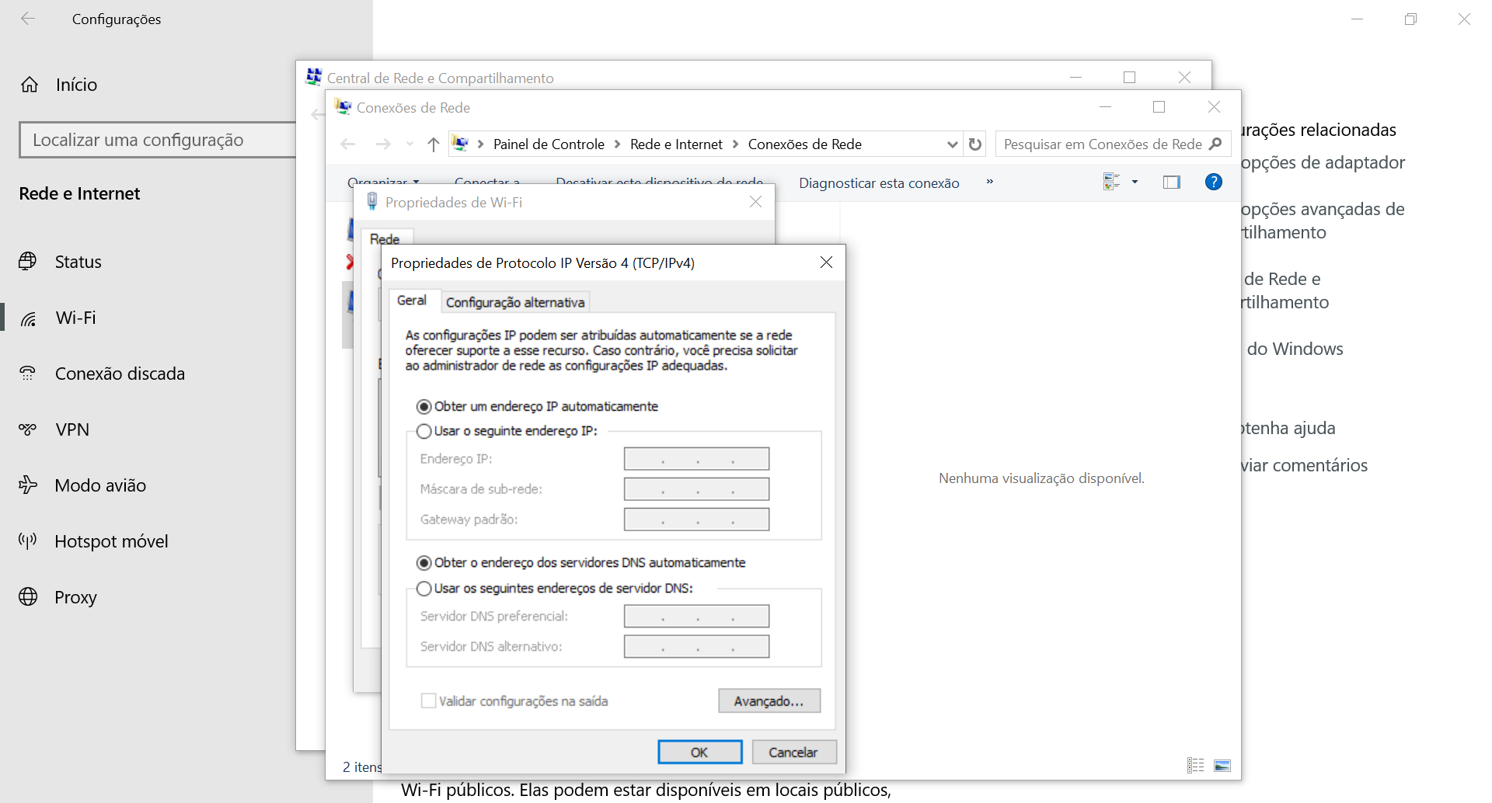Image resolution: width=1492 pixels, height=803 pixels.
Task: Expand address bar history dropdown
Action: [953, 144]
